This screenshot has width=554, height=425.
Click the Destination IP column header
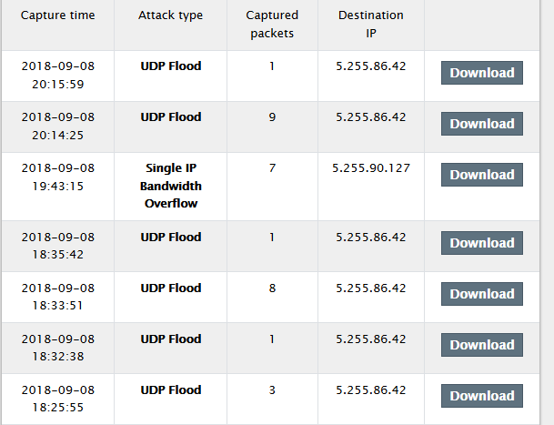pyautogui.click(x=370, y=25)
